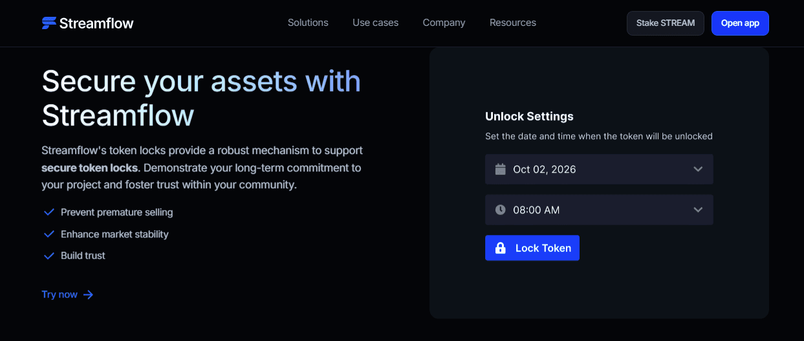
Task: Click checkmark next to Enhance market stability
Action: point(49,234)
